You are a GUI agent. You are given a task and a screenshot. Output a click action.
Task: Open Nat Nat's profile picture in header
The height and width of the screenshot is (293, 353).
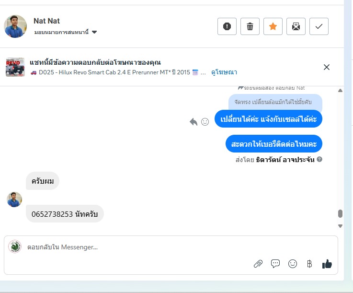pyautogui.click(x=15, y=26)
